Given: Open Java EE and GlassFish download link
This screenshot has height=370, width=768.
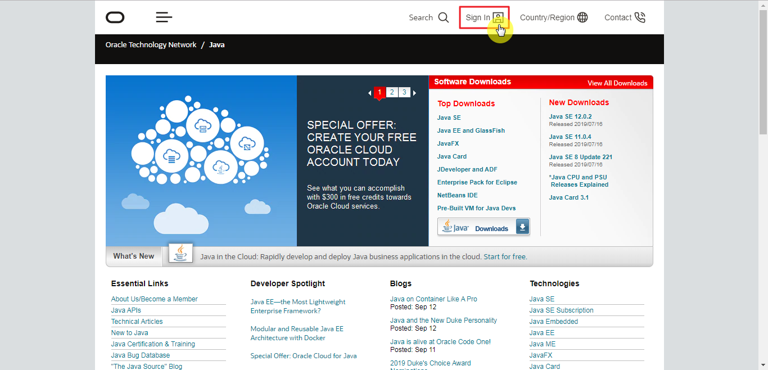Looking at the screenshot, I should (471, 130).
